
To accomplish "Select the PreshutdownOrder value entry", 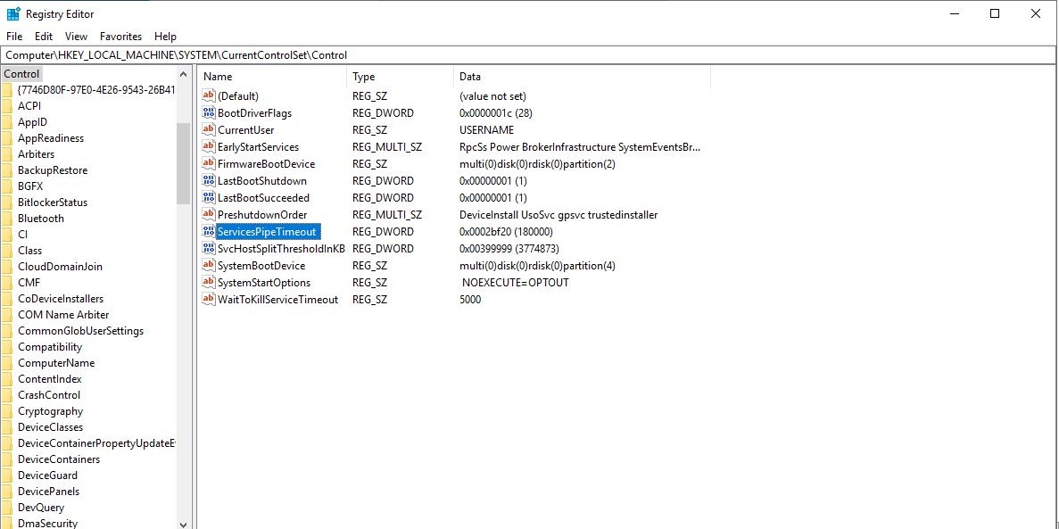I will tap(263, 214).
